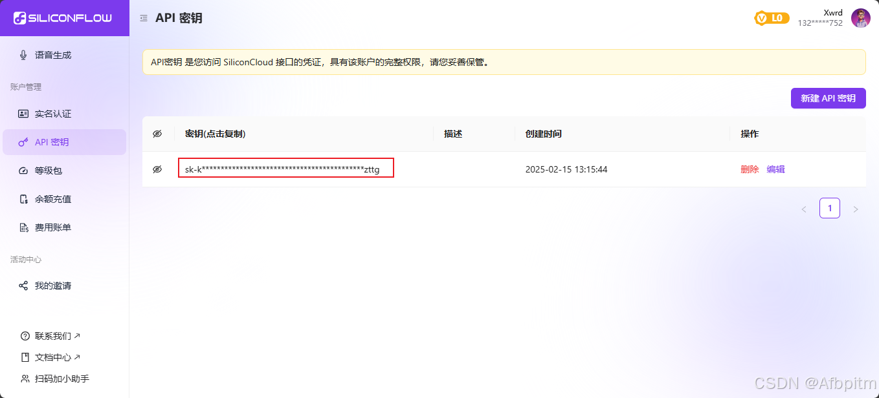Click the 创建时间 column header

(x=544, y=134)
